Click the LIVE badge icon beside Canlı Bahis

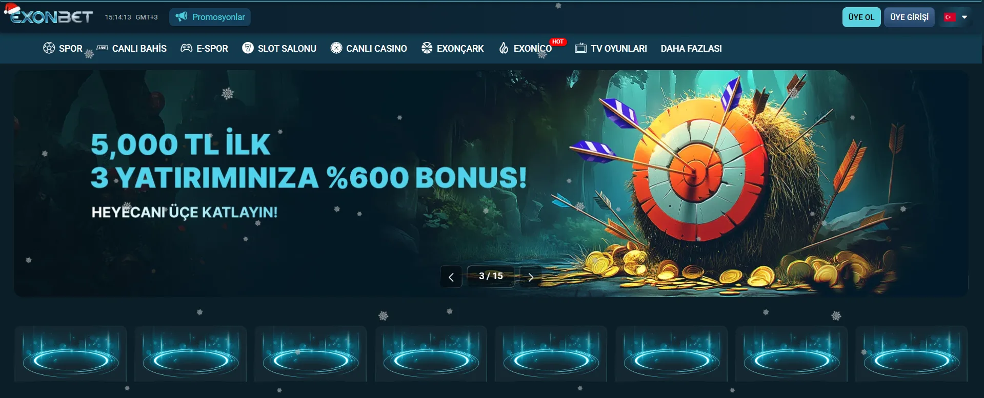point(102,48)
